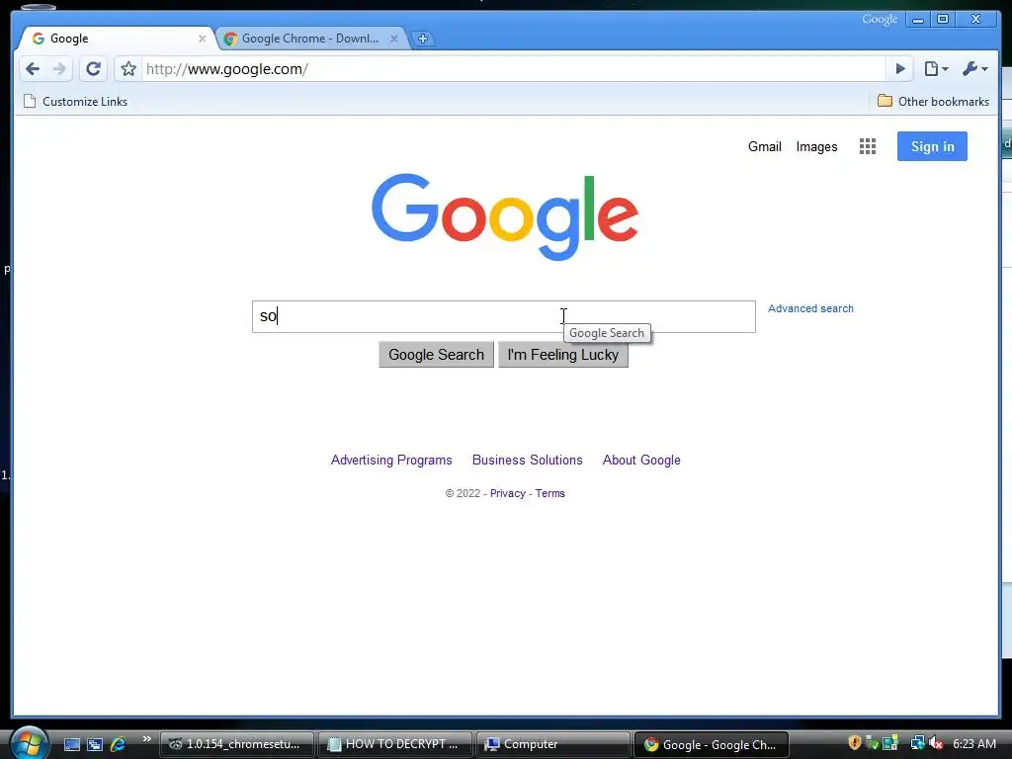The image size is (1012, 759).
Task: Switch to 1.0.154_chromesetu... taskbar item
Action: click(237, 744)
